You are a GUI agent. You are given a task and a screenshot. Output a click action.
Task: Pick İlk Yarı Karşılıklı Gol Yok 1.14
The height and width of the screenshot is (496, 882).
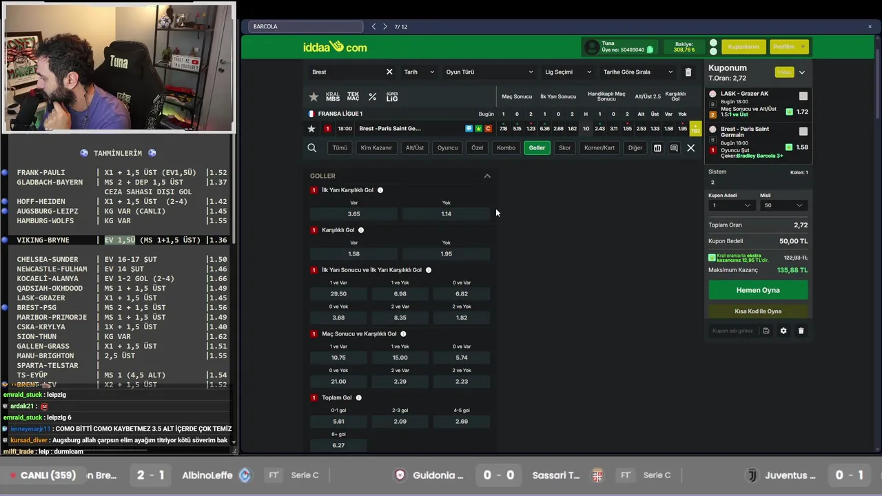tap(446, 214)
